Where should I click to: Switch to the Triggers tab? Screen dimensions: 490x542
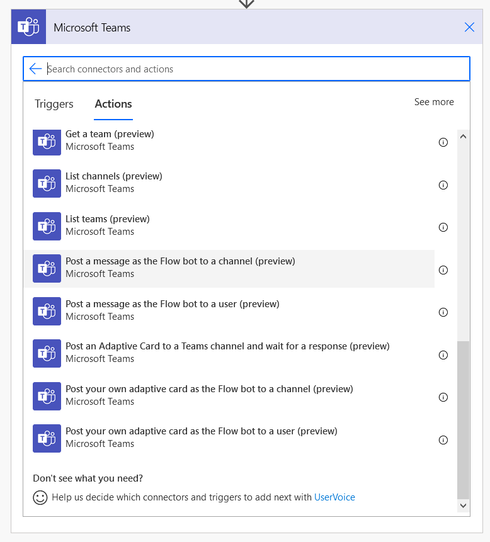54,104
